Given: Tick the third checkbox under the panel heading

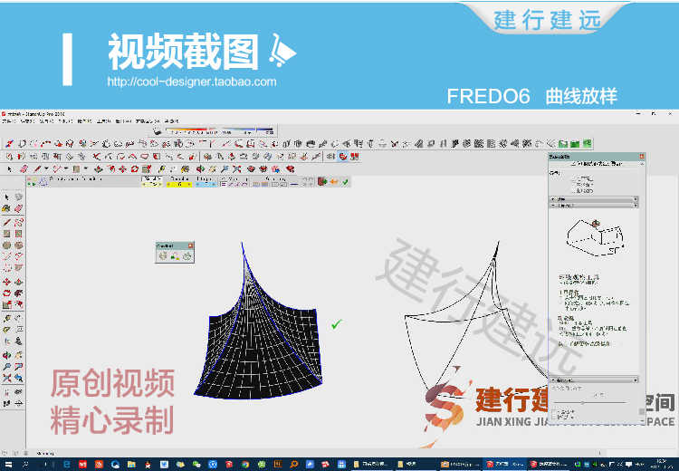Looking at the screenshot, I should coord(574,190).
